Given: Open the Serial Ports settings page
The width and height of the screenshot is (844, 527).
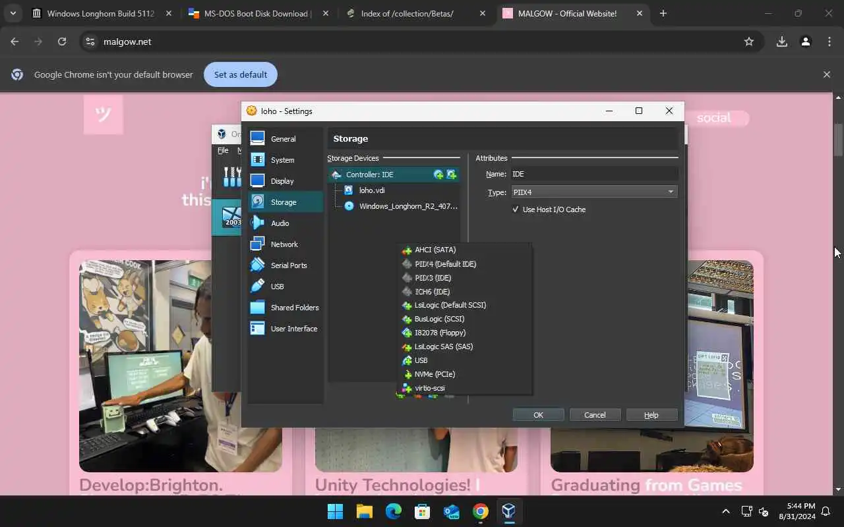Looking at the screenshot, I should (286, 265).
